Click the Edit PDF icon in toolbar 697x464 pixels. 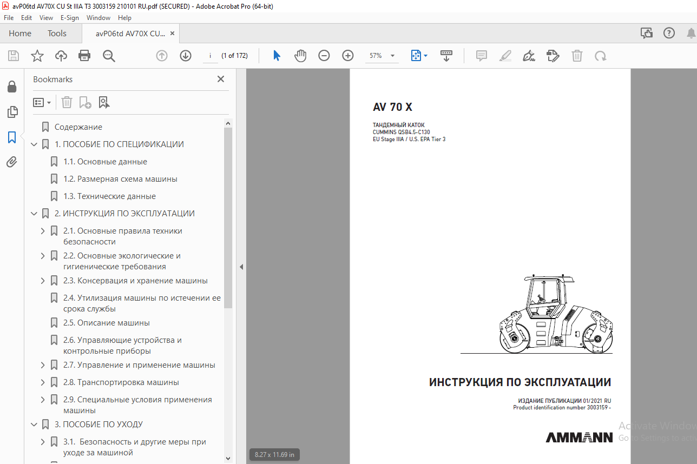coord(553,56)
